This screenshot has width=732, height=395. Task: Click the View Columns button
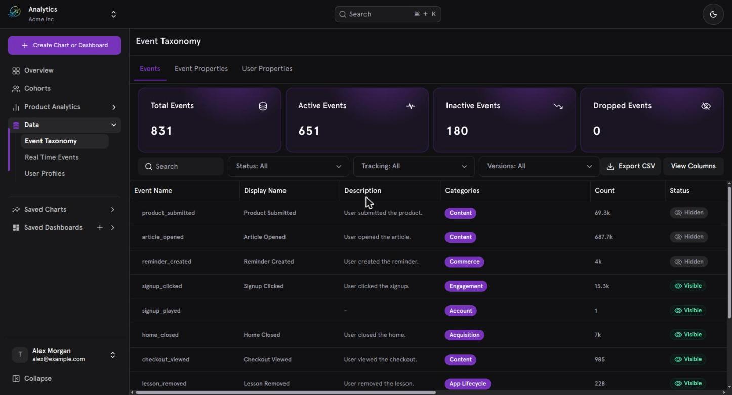tap(693, 166)
